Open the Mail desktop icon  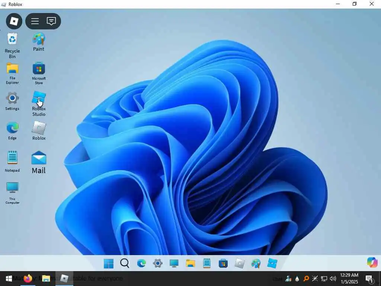tap(39, 162)
